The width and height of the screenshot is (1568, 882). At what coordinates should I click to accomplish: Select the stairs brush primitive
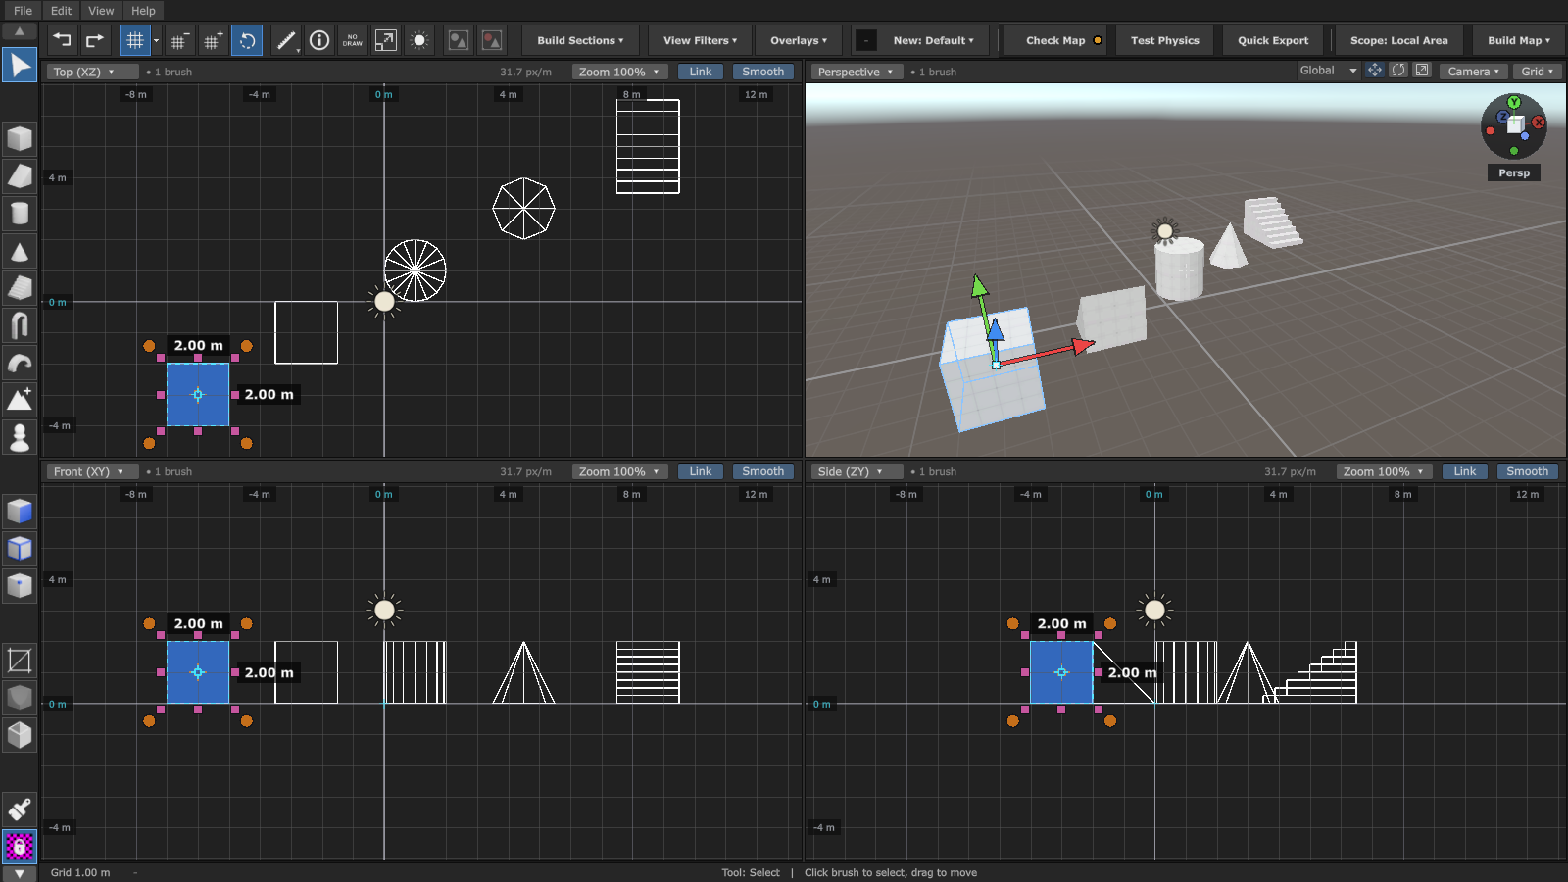(x=20, y=288)
